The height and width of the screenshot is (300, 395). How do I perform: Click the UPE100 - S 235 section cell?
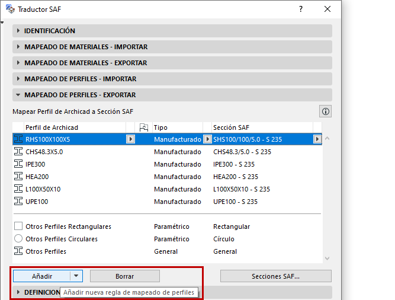click(x=235, y=202)
